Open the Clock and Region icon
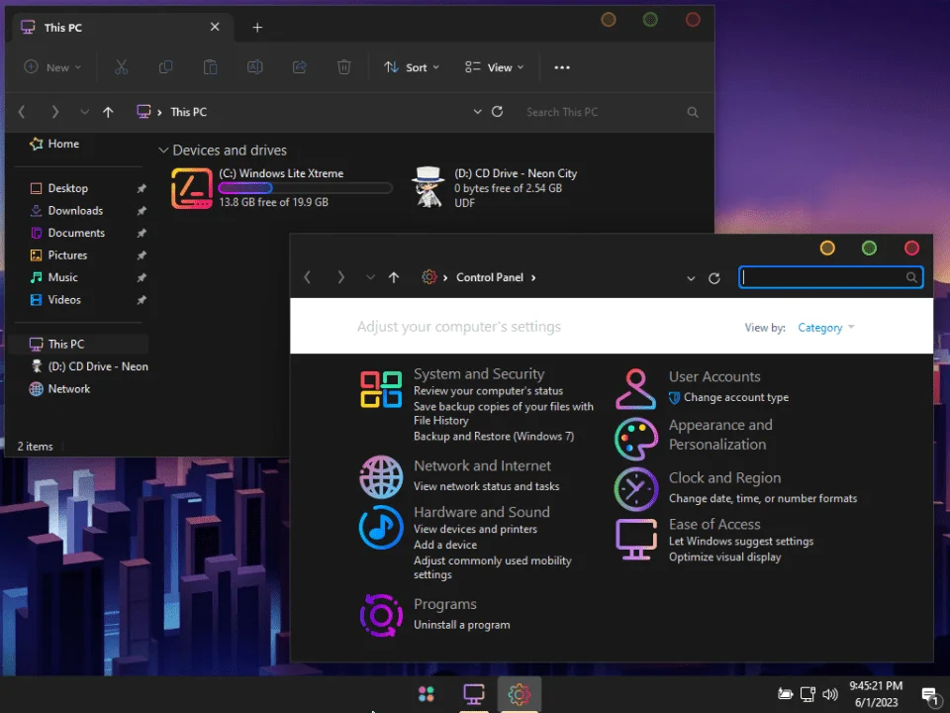Screen dimensions: 950x713 (x=635, y=488)
